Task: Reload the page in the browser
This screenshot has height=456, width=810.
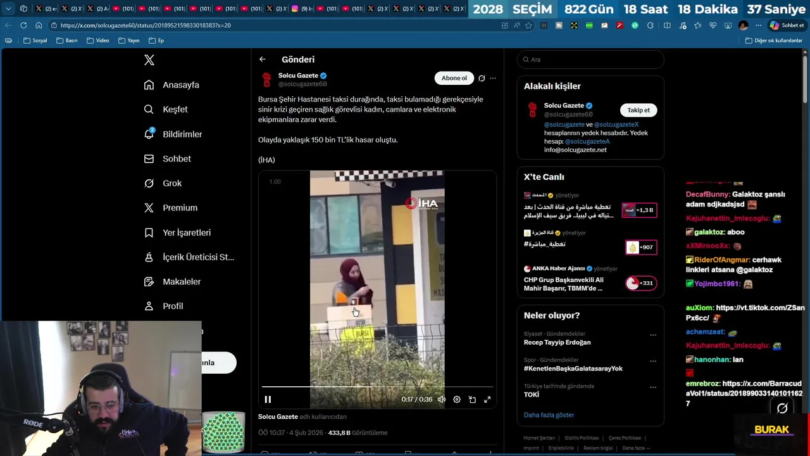Action: pyautogui.click(x=23, y=25)
